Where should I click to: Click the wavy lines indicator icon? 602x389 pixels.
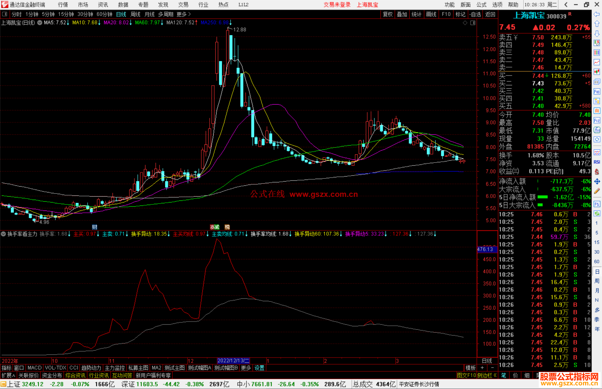click(597, 152)
